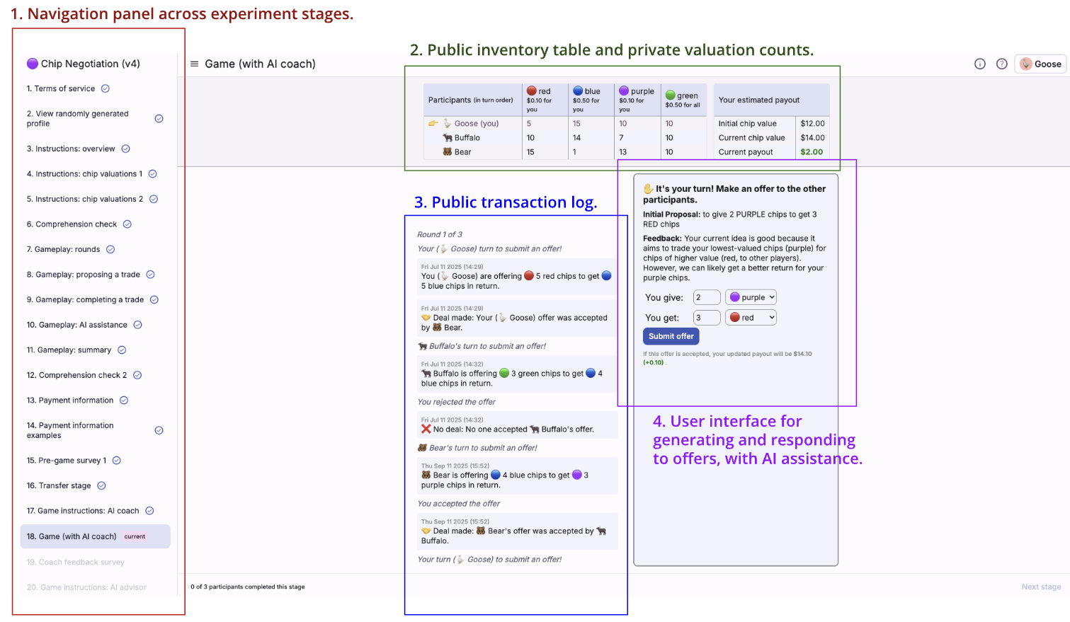The width and height of the screenshot is (1070, 622).
Task: Click the checkmark beside Gameplay: completing a trade
Action: pyautogui.click(x=154, y=299)
